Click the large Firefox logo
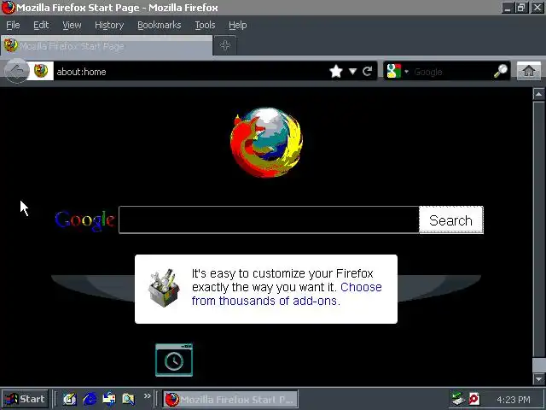Screen dimensions: 546x410 coord(266,143)
